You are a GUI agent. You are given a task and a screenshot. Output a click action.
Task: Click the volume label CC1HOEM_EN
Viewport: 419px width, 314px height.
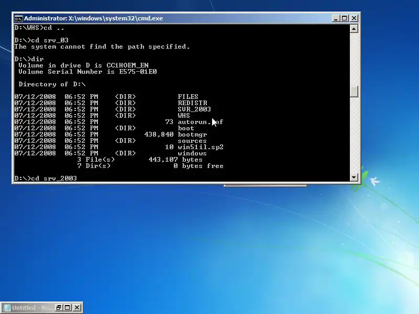coord(127,65)
